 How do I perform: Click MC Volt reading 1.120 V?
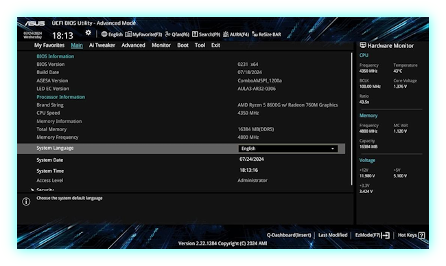tap(400, 131)
